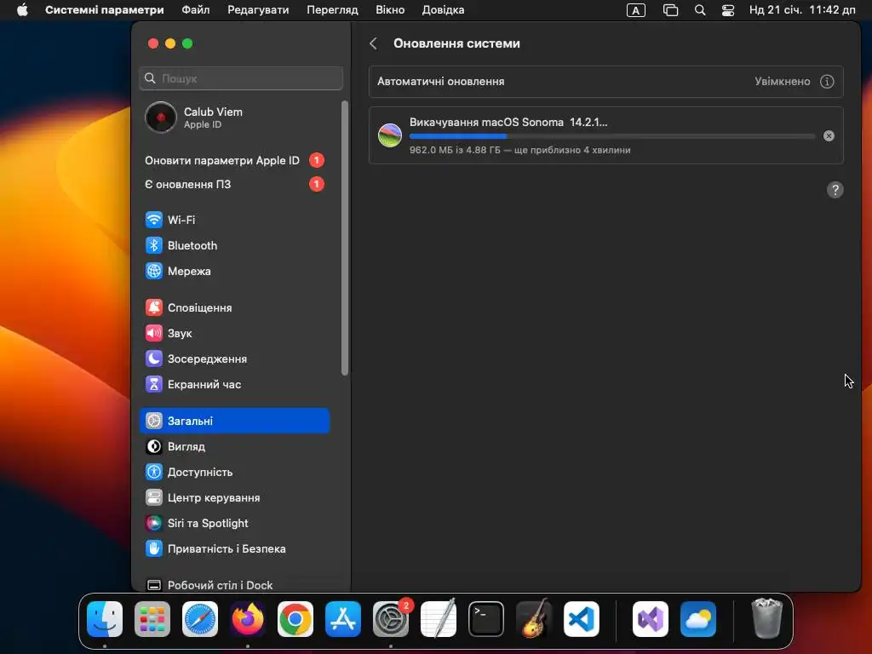Image resolution: width=872 pixels, height=654 pixels.
Task: Open the Редагувати menu
Action: (x=258, y=10)
